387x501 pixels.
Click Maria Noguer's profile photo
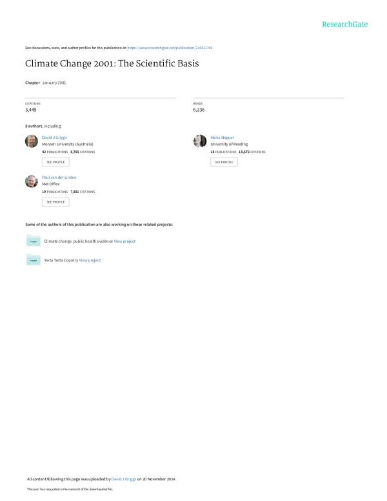(x=200, y=141)
